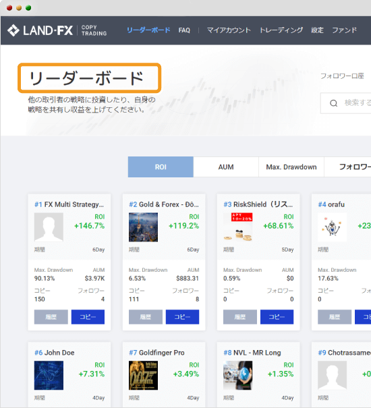Click the search magnifier icon
The height and width of the screenshot is (408, 371).
pyautogui.click(x=333, y=103)
